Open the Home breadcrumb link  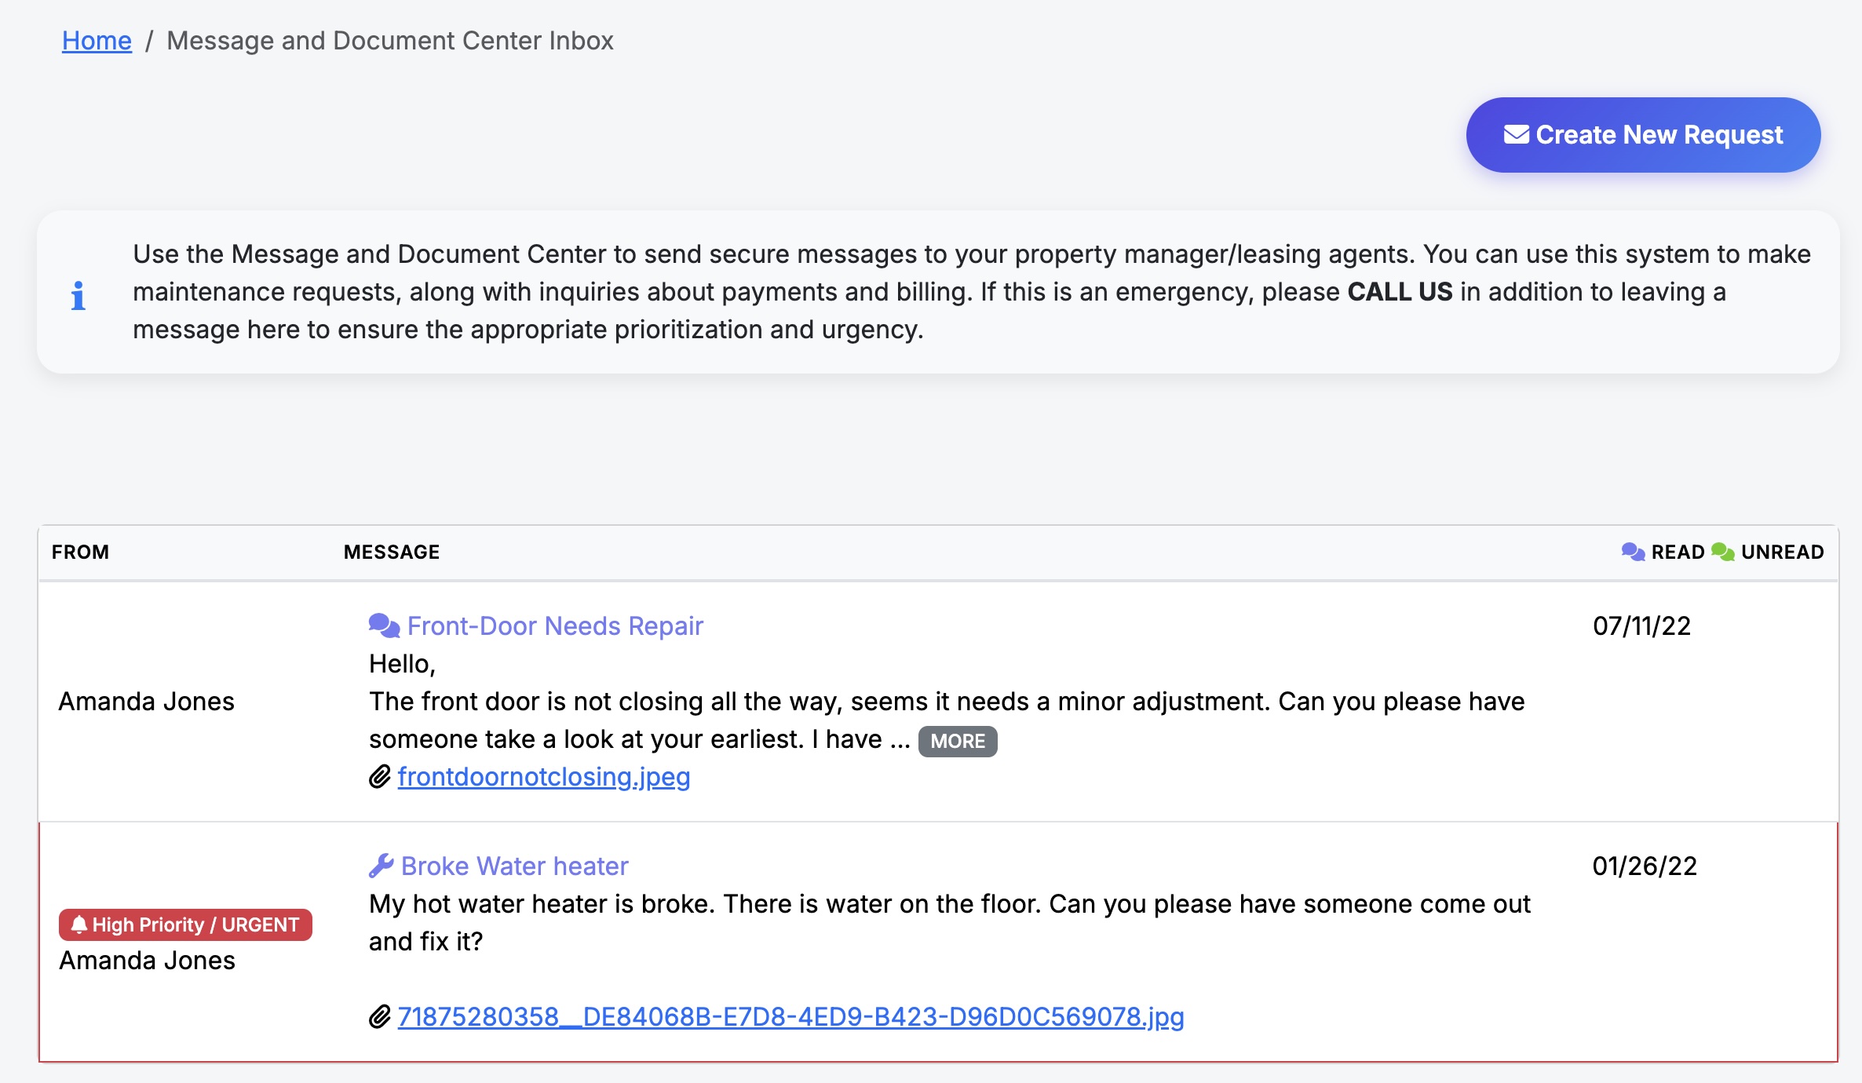click(x=97, y=40)
